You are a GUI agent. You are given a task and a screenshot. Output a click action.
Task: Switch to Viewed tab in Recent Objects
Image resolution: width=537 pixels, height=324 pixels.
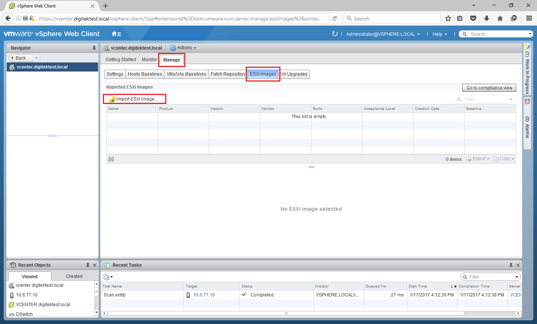(30, 276)
